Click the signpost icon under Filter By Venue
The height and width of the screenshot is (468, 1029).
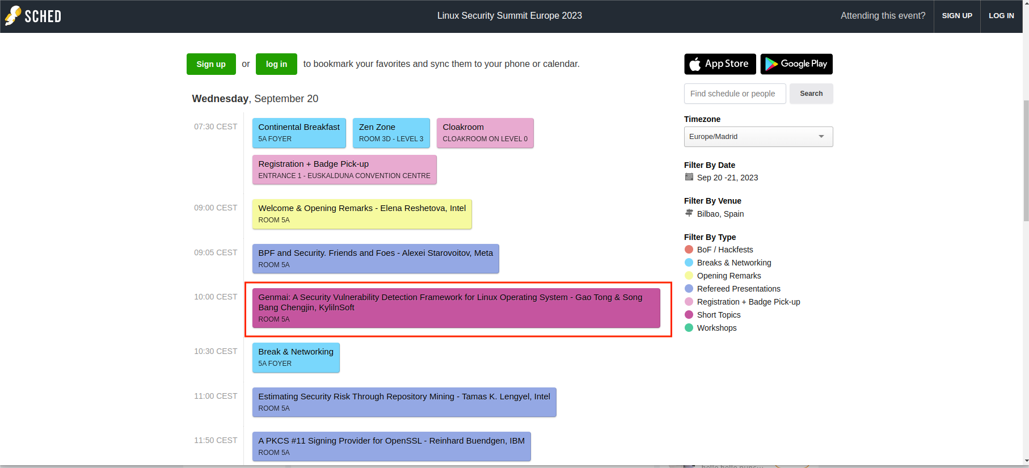(x=689, y=213)
